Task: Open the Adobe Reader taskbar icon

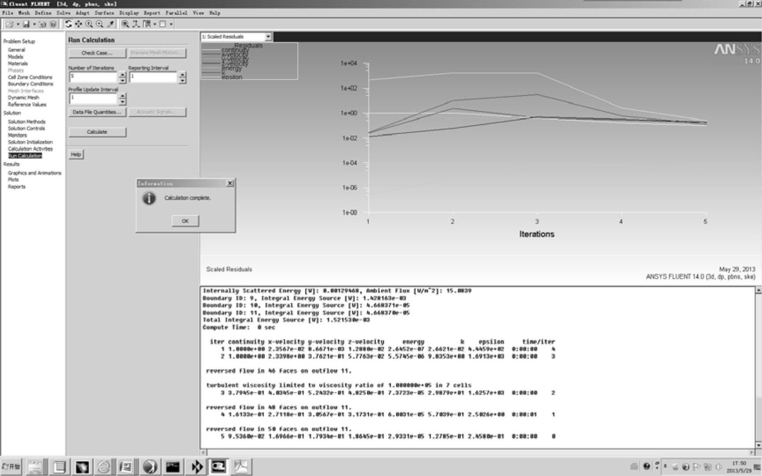Action: tap(241, 466)
